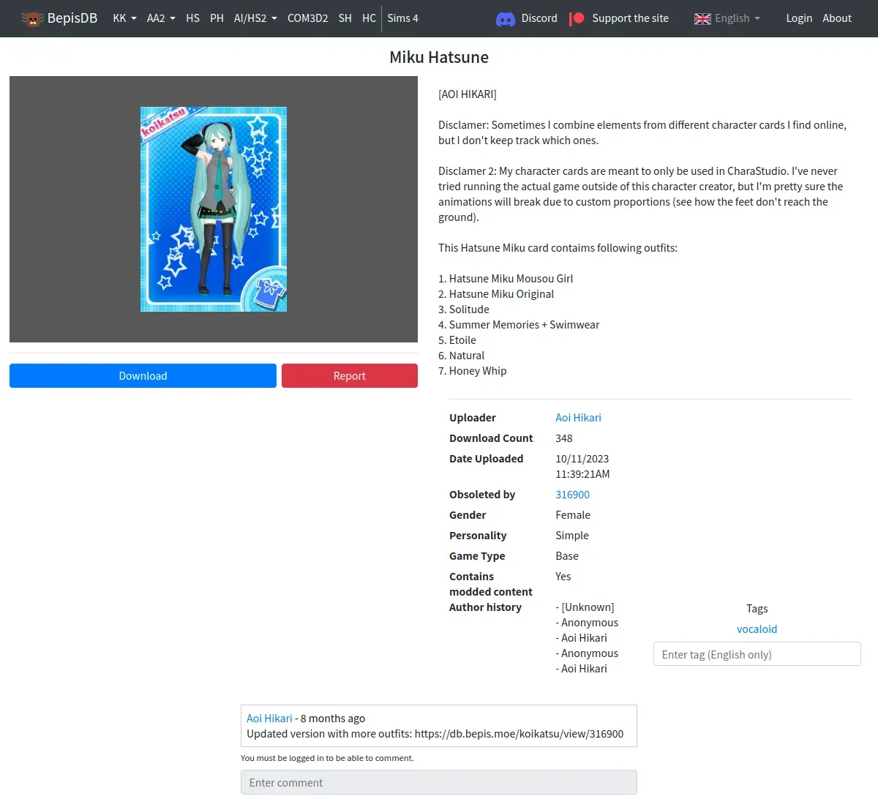878x810 pixels.
Task: Go to the PH section
Action: pyautogui.click(x=217, y=18)
